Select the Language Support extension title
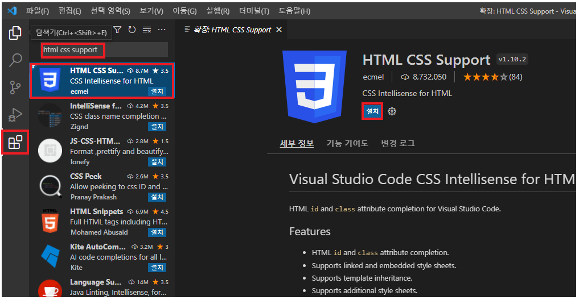 click(96, 282)
